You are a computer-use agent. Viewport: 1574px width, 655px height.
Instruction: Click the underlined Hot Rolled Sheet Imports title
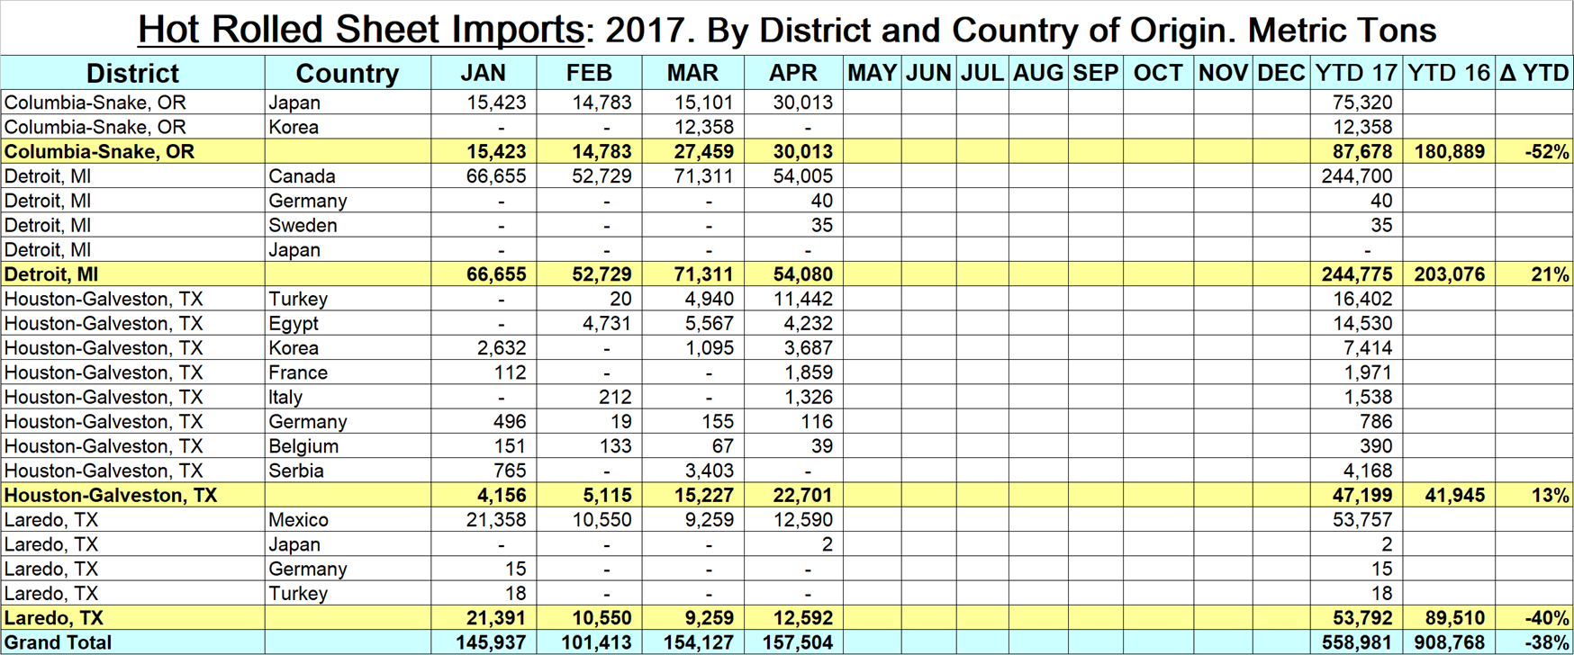[360, 29]
